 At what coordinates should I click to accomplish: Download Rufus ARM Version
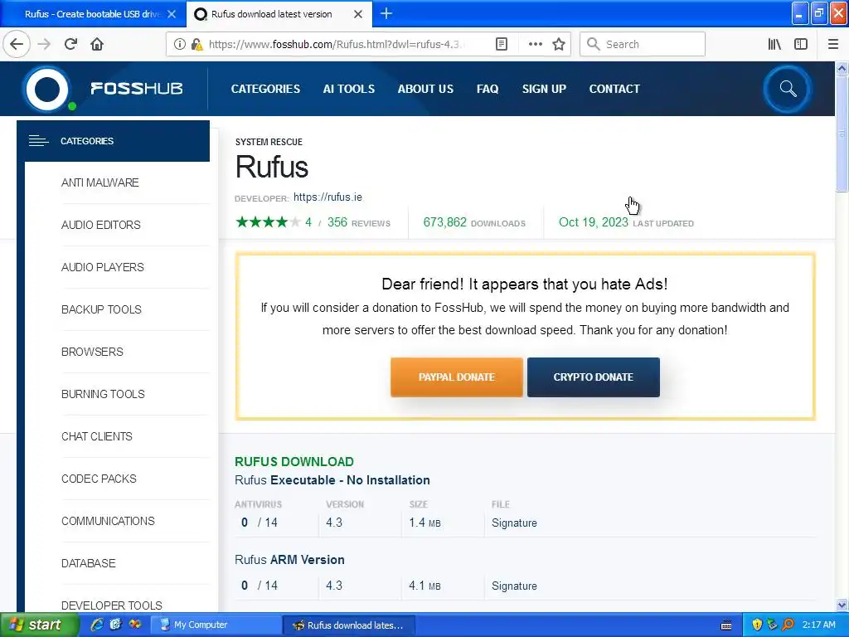coord(289,560)
